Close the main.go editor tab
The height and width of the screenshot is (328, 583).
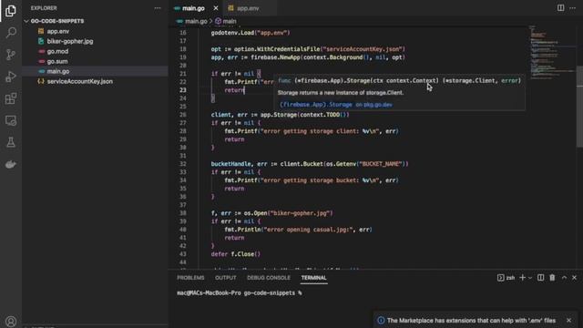point(216,8)
